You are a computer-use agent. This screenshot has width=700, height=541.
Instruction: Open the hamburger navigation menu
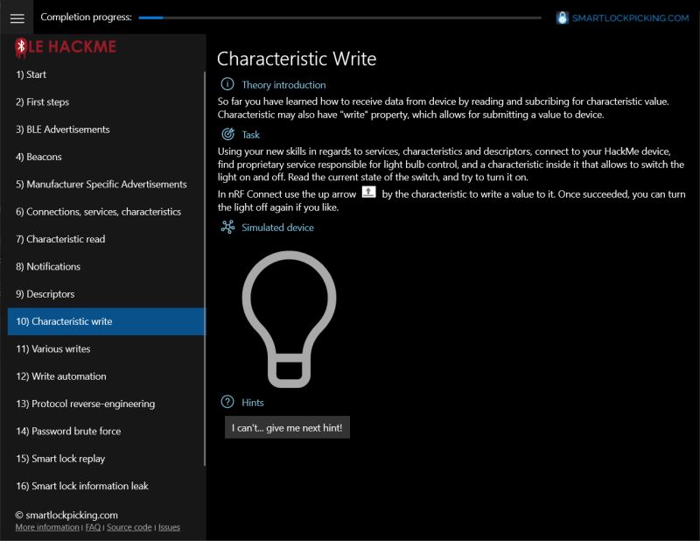17,17
